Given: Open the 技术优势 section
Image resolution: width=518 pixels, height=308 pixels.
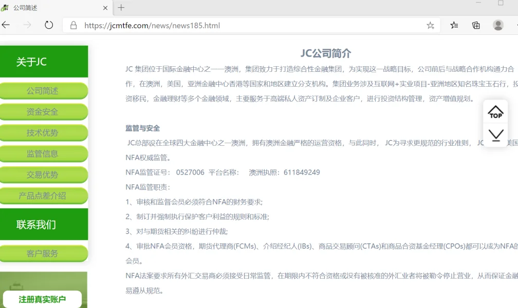Looking at the screenshot, I should tap(44, 133).
